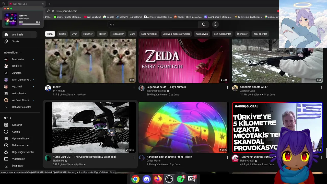Screen dimensions: 327x184
Task: Click the In A Minute channel avatar
Action: [x=48, y=88]
